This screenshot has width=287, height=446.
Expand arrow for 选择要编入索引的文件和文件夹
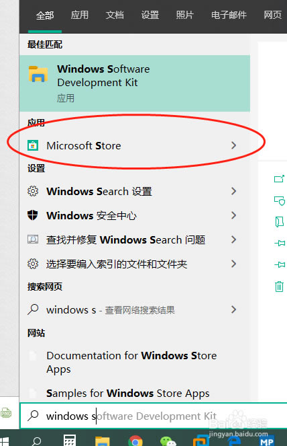pyautogui.click(x=233, y=264)
